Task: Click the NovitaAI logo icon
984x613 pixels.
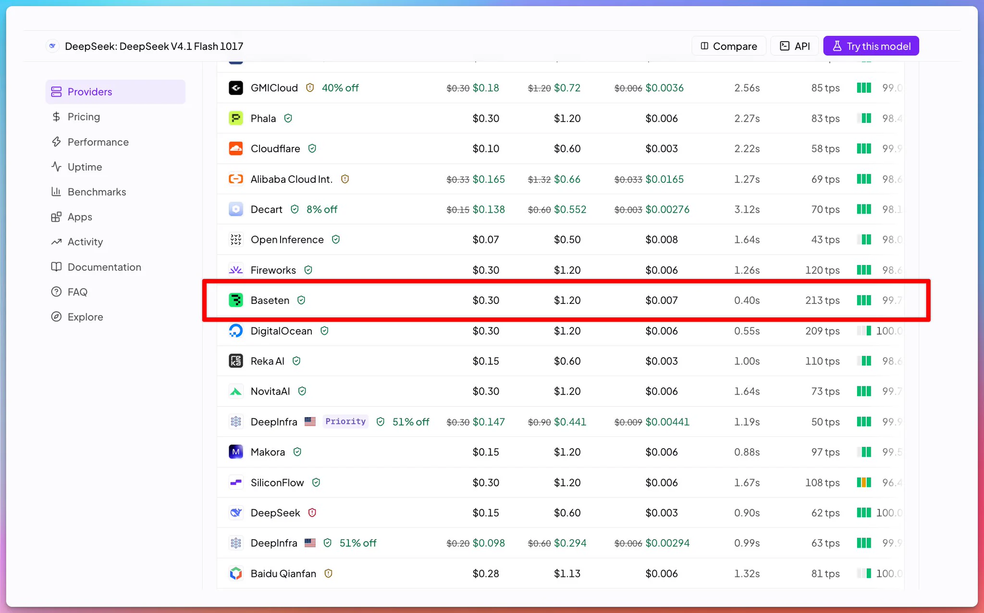Action: click(x=235, y=391)
